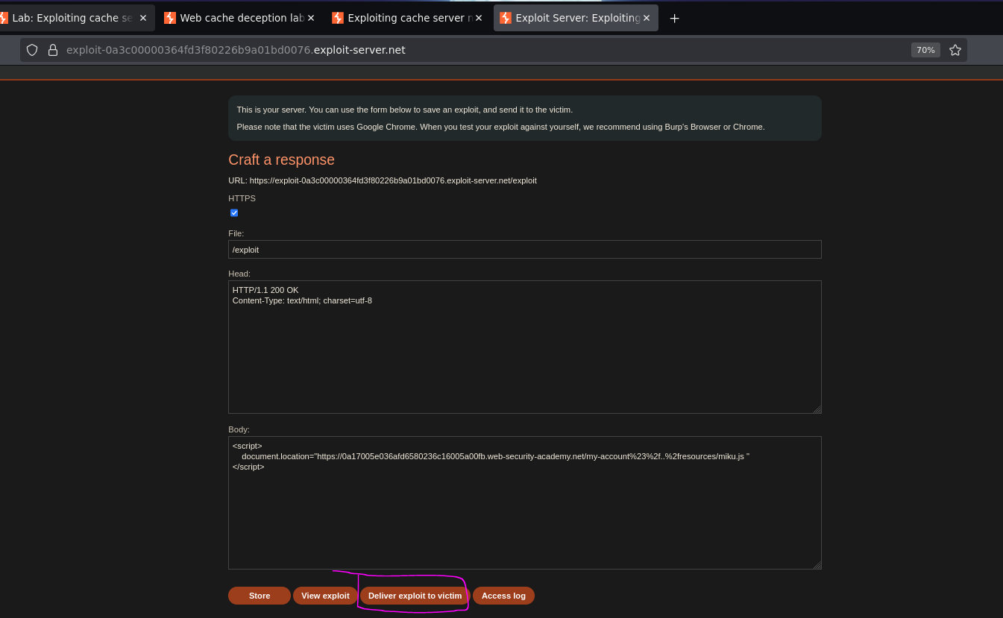This screenshot has height=618, width=1003.
Task: Click the HTTPS label
Action: tap(242, 198)
